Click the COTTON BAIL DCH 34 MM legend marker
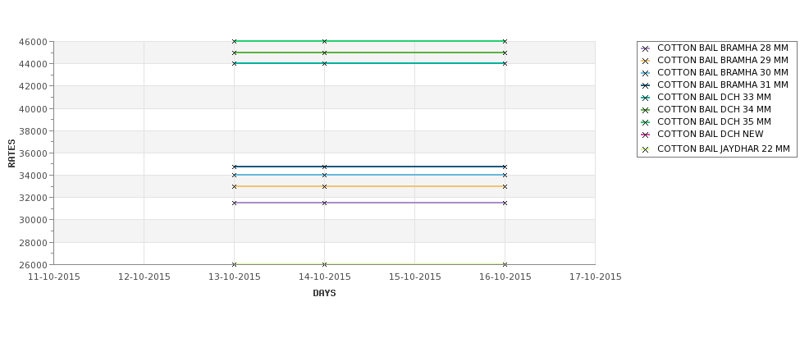Screen dimensions: 800x352 pyautogui.click(x=645, y=110)
